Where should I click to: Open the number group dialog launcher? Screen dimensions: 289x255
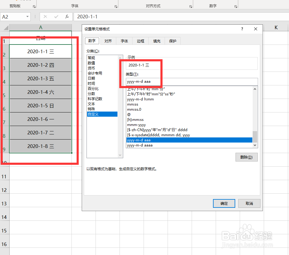[x=236, y=7]
